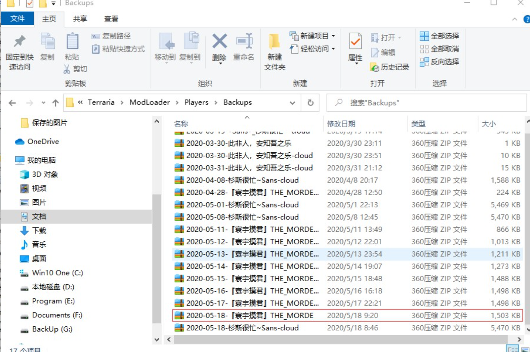This screenshot has height=352, width=530.
Task: Open Win10 One (C:) drive
Action: point(51,273)
